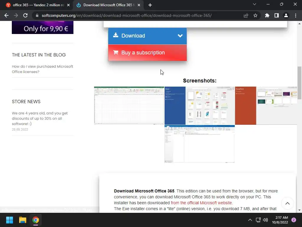The width and height of the screenshot is (302, 227).
Task: Go back using the browser back arrow
Action: point(6,15)
